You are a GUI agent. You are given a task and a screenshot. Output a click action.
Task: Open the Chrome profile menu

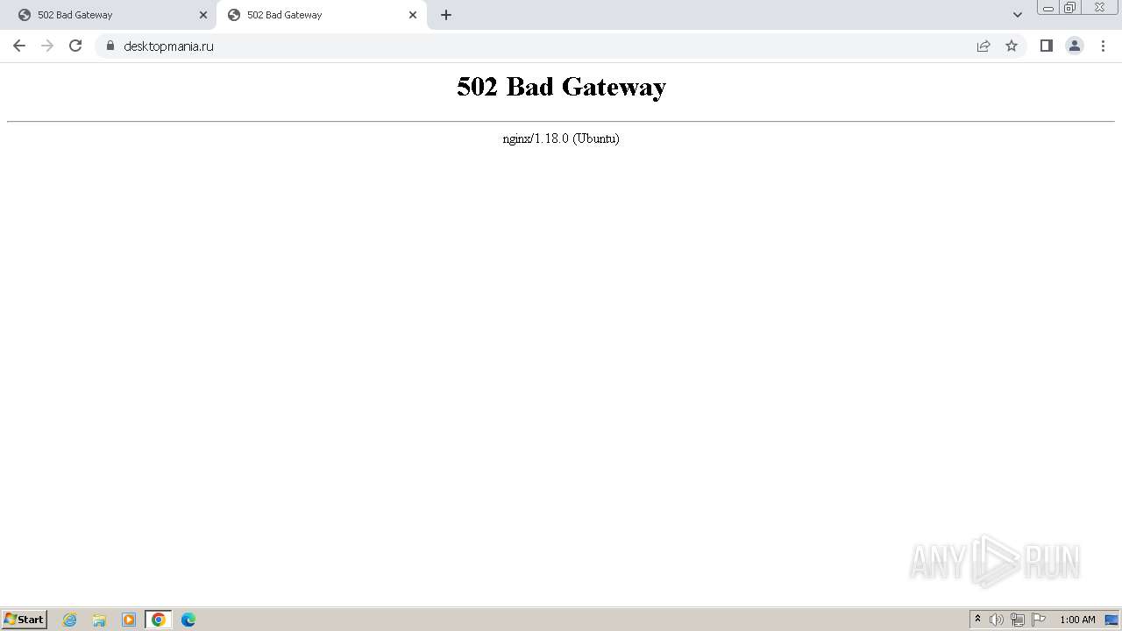coord(1075,46)
